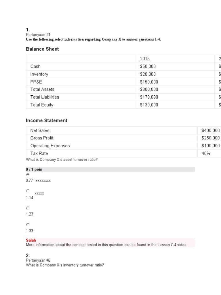The height and width of the screenshot is (295, 221).
Task: Pick the 1.23 answer radio button
Action: tap(28, 208)
